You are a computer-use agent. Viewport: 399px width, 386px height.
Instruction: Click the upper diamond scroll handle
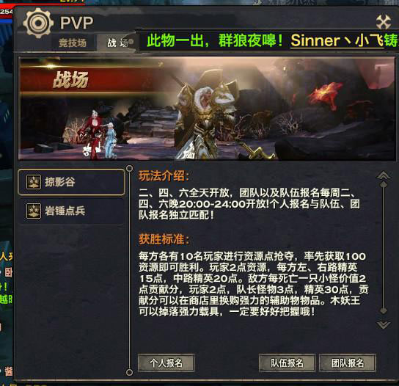384,185
